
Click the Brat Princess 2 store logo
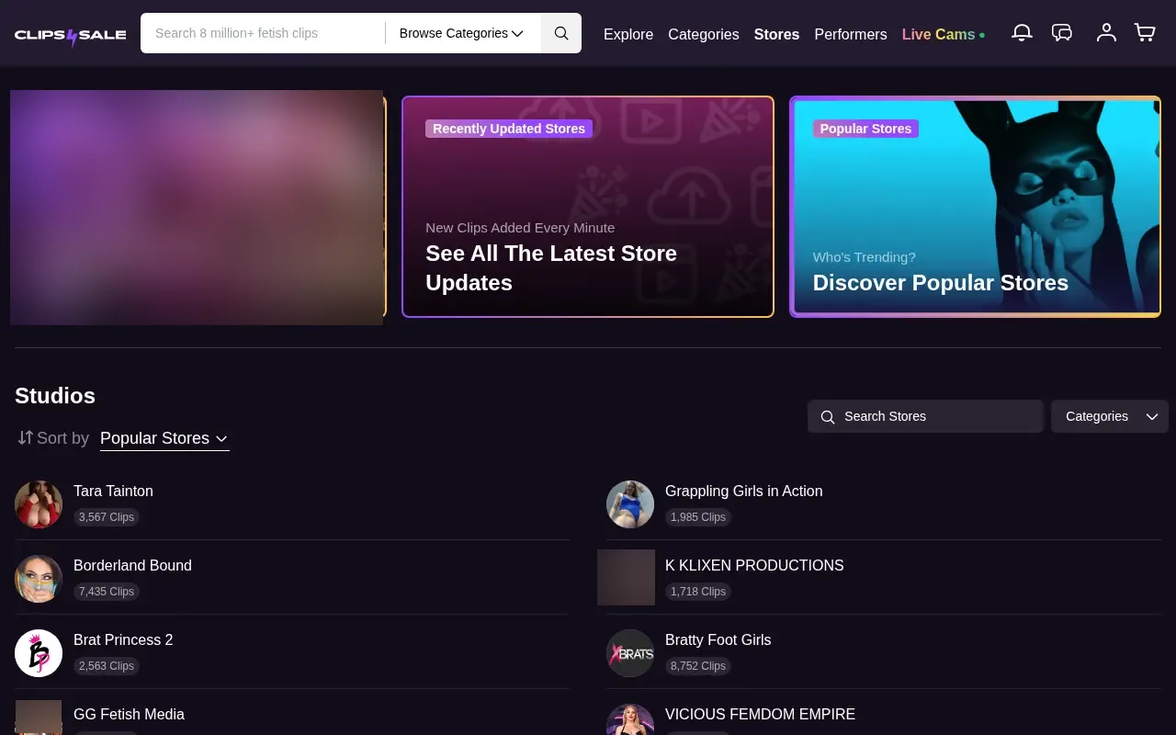(39, 653)
